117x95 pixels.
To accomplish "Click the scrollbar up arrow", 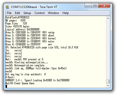I will pos(108,18).
